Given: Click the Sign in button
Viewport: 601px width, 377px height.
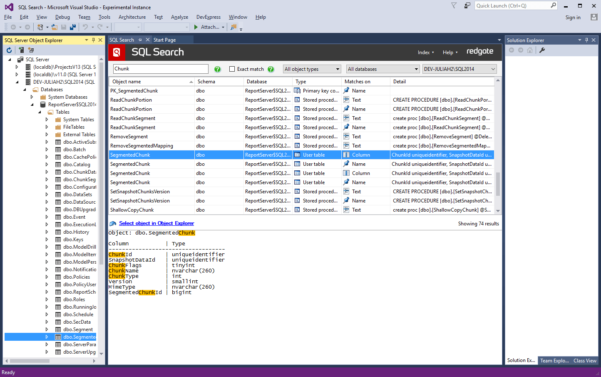Looking at the screenshot, I should [x=573, y=17].
